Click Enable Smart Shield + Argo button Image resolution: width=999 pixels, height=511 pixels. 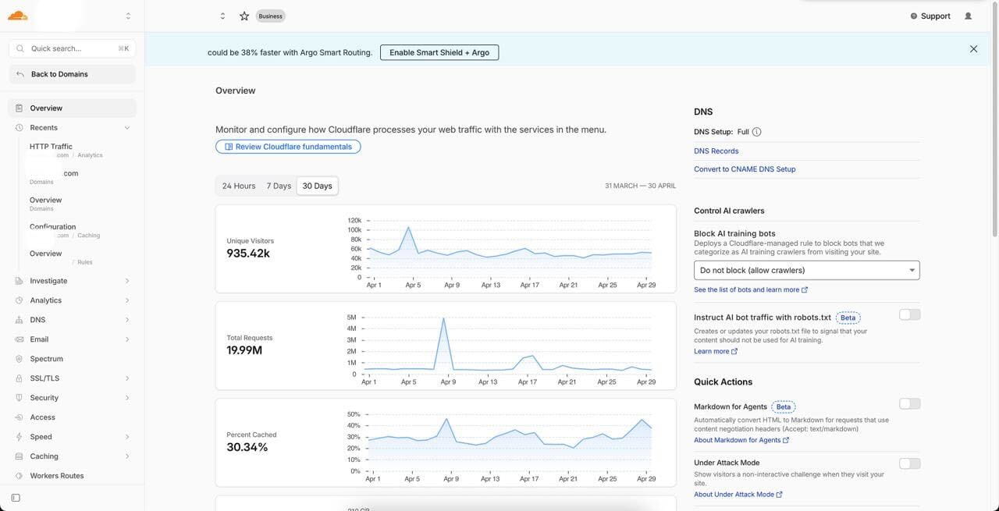pos(439,52)
